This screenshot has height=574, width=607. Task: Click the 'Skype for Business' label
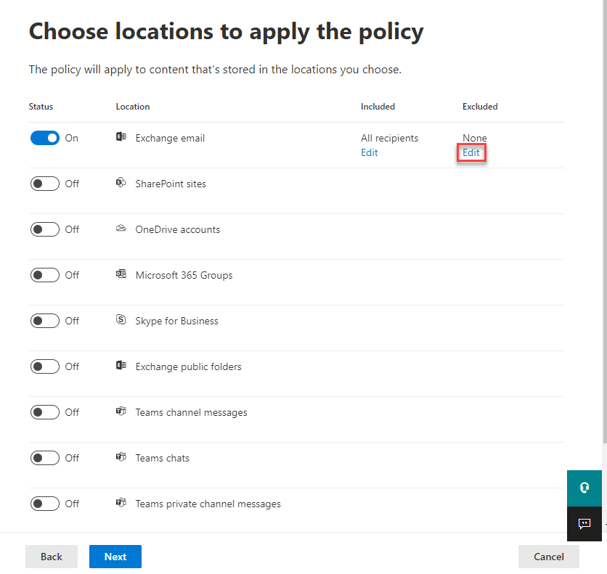(177, 321)
